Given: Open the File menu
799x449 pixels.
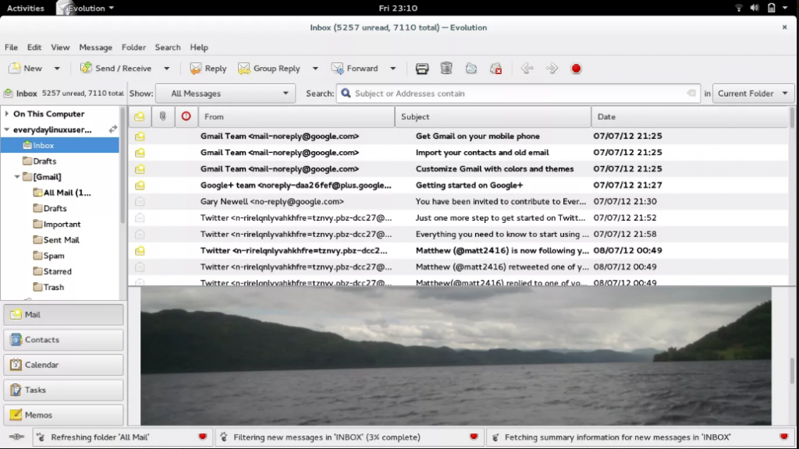Looking at the screenshot, I should click(11, 48).
